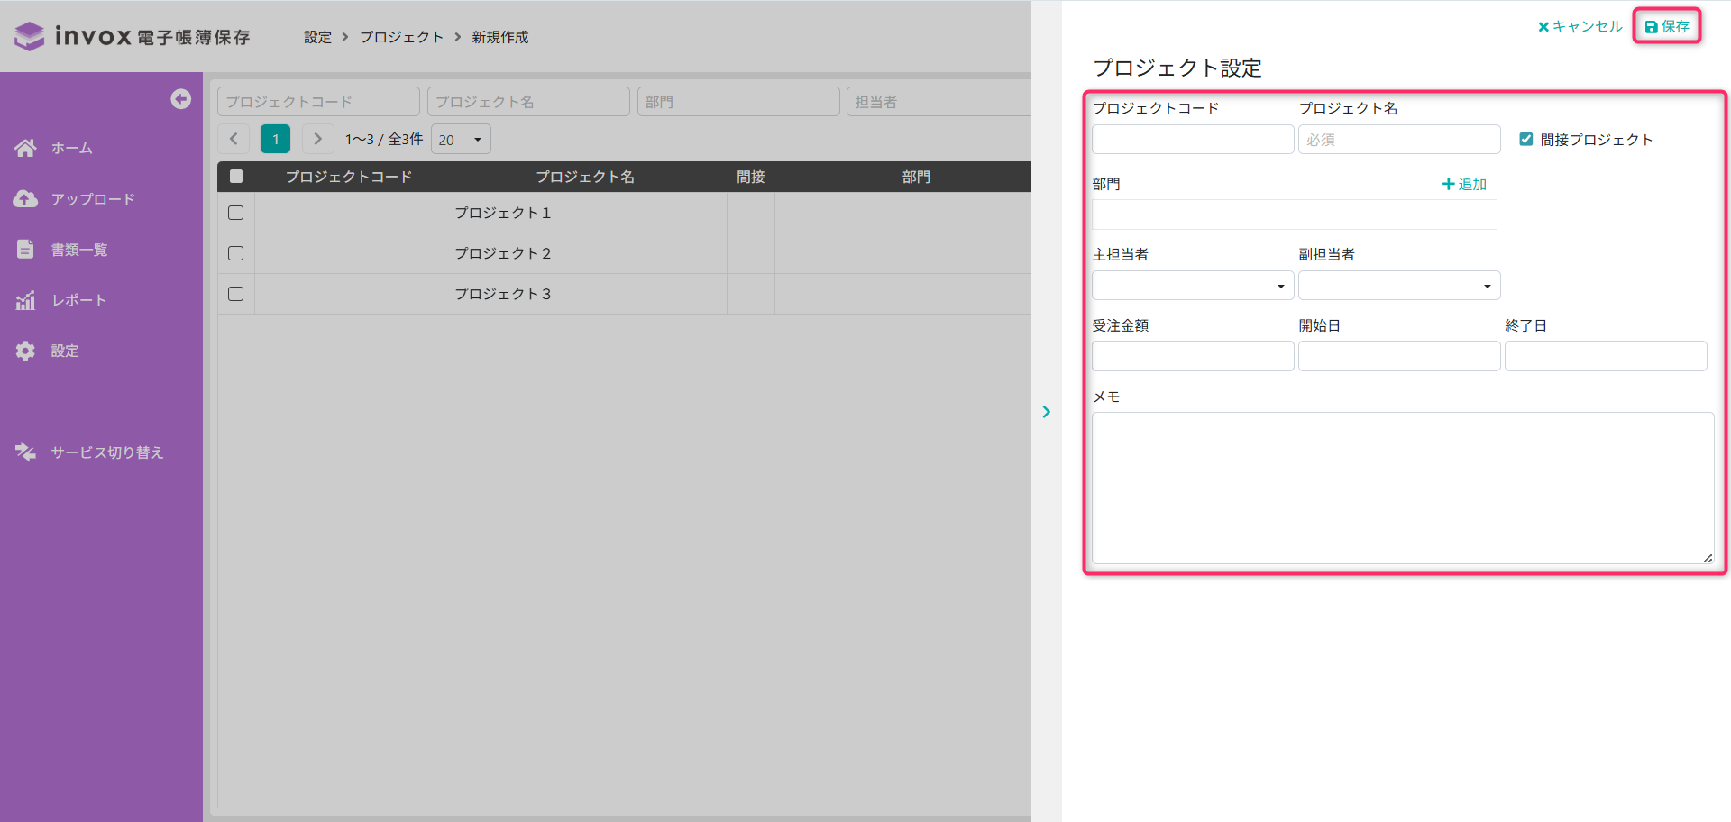Click the 部門 filter field
Screen dimensions: 1731x822
click(738, 102)
